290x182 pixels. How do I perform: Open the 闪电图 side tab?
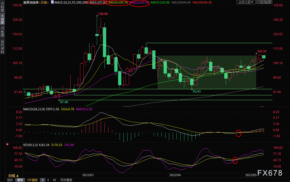[x=3, y=31]
